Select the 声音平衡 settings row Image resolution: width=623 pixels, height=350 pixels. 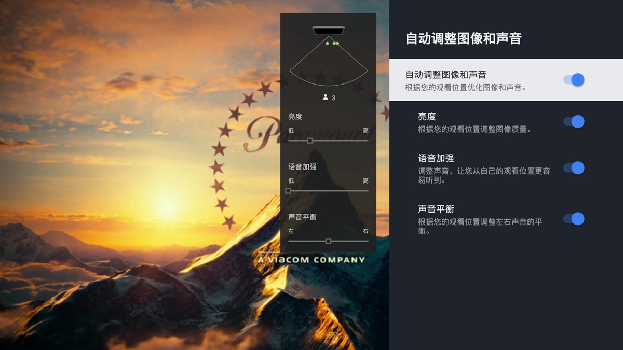(506, 219)
